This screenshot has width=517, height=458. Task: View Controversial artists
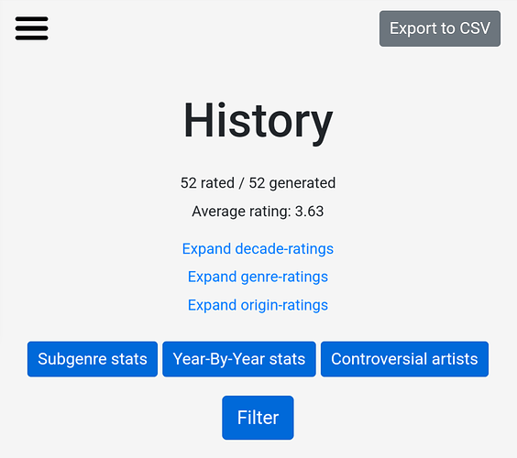point(404,359)
